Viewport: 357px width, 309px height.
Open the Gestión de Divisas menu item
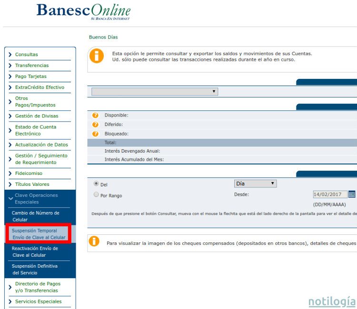[37, 116]
